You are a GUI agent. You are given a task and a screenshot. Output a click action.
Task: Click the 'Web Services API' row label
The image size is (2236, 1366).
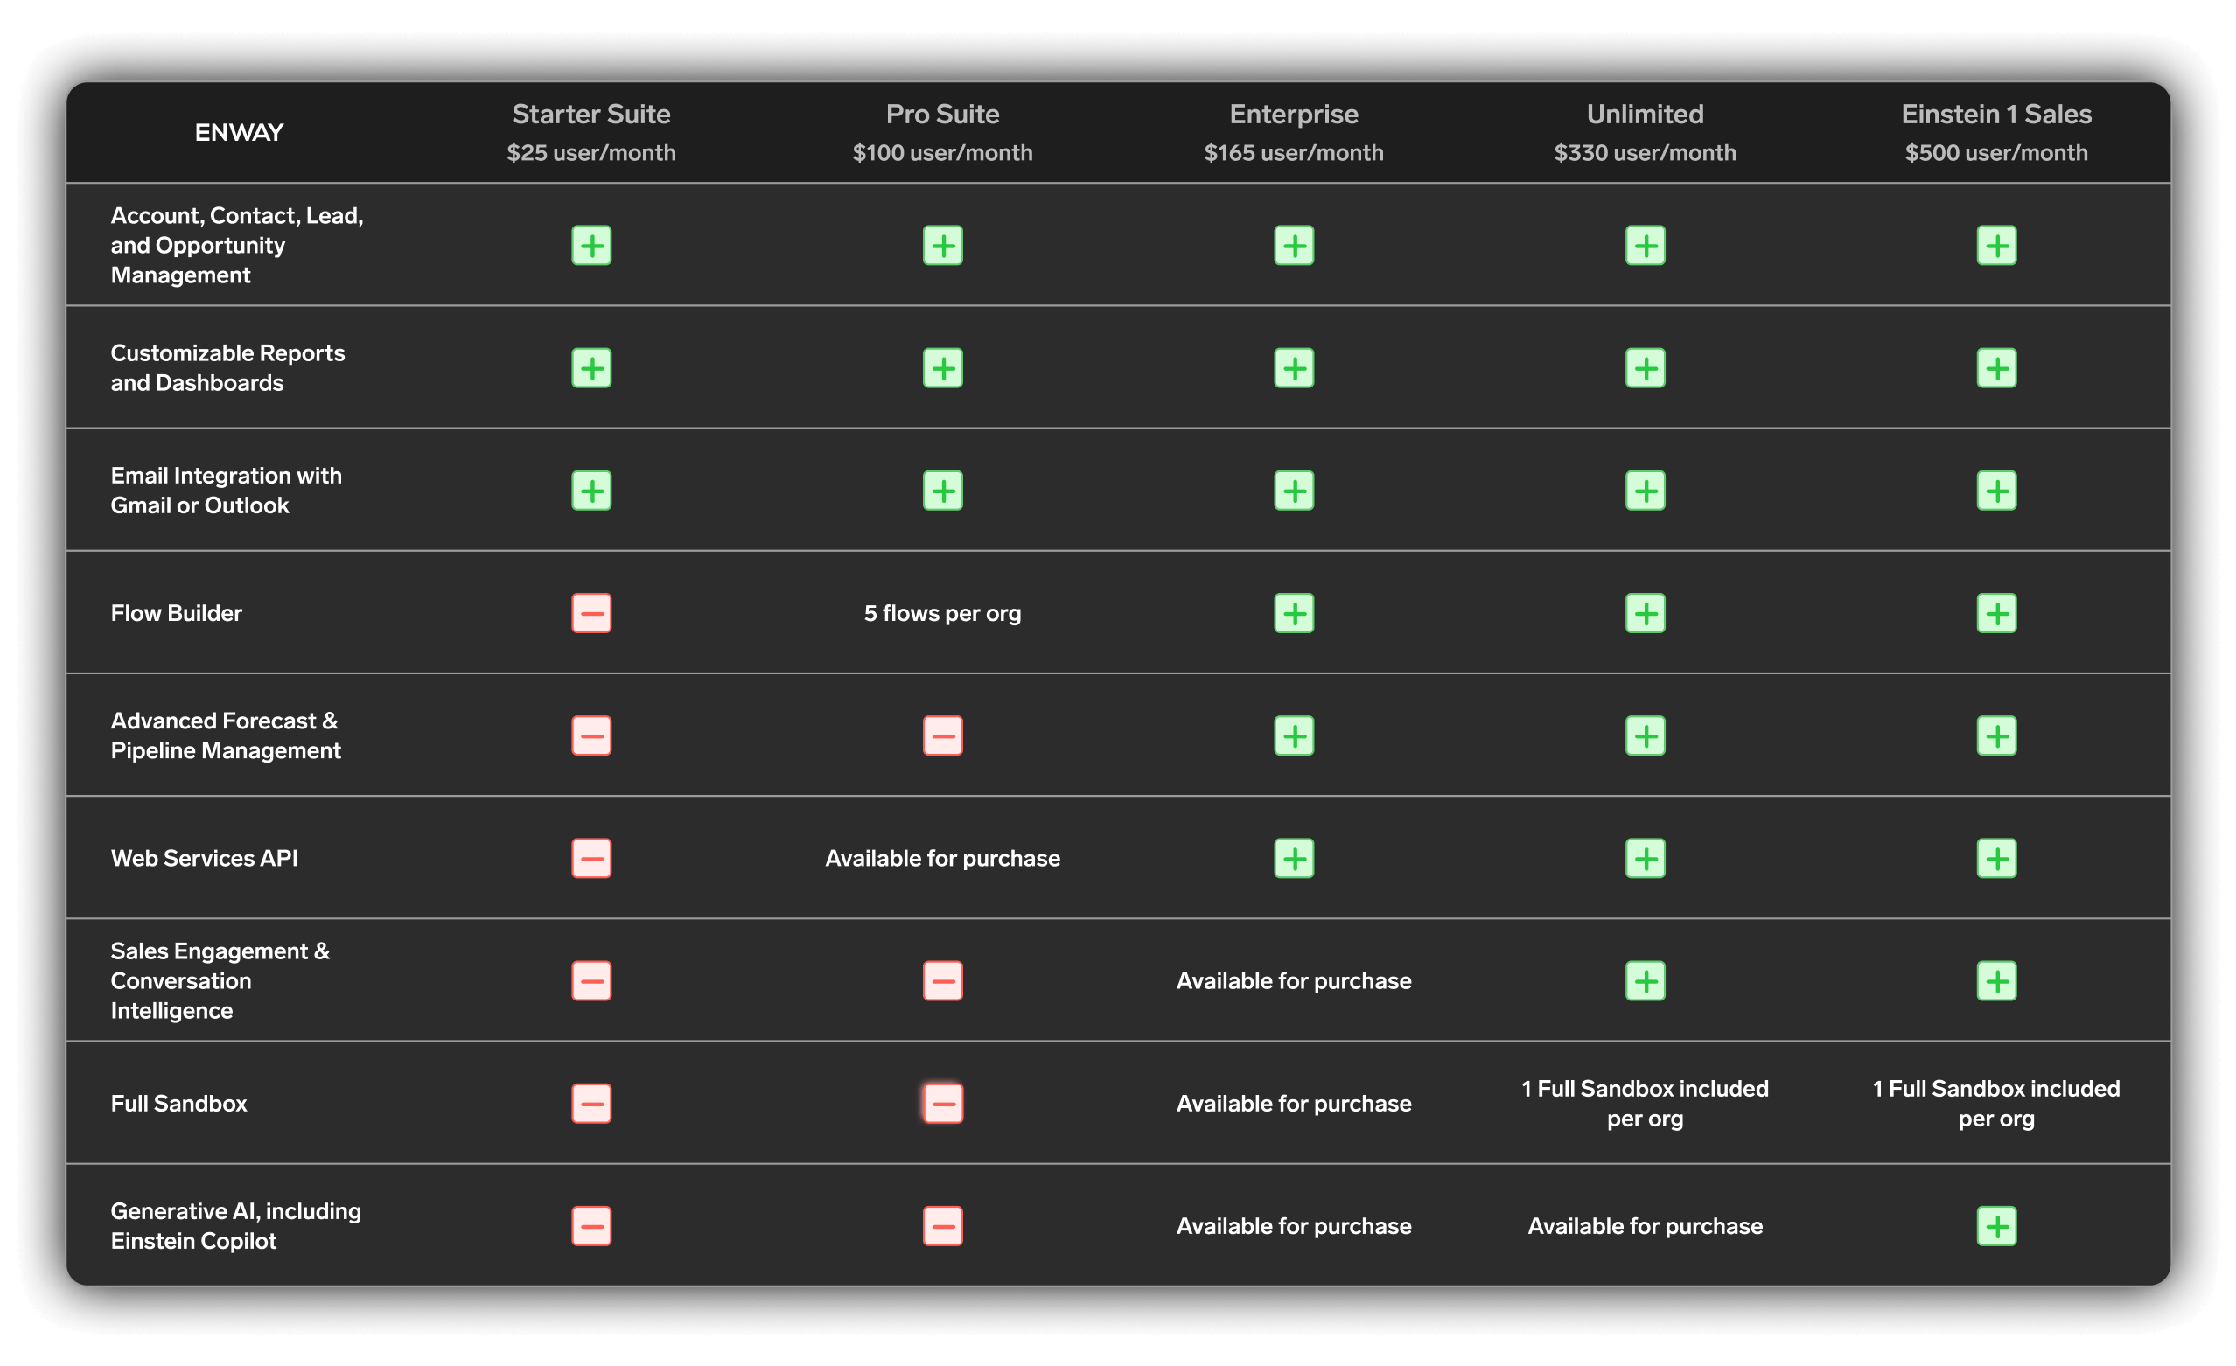click(x=204, y=859)
